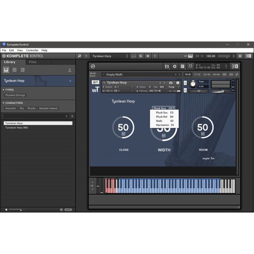Toggle the M button under CLOSE knob

[x=123, y=133]
